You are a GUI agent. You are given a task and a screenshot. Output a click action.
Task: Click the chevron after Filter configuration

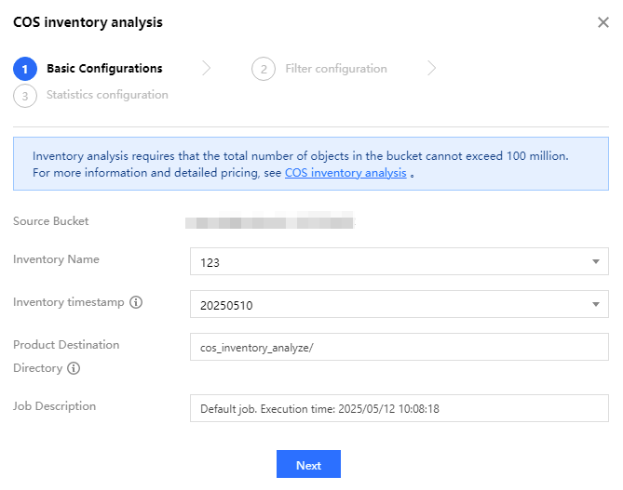pos(431,68)
